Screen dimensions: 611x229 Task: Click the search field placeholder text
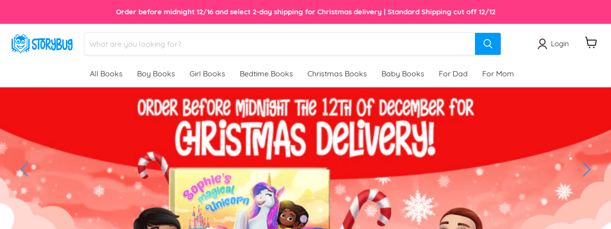click(135, 44)
